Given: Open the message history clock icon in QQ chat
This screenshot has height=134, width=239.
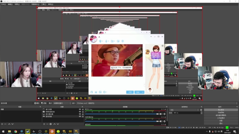Looking at the screenshot, I should 105,92.
